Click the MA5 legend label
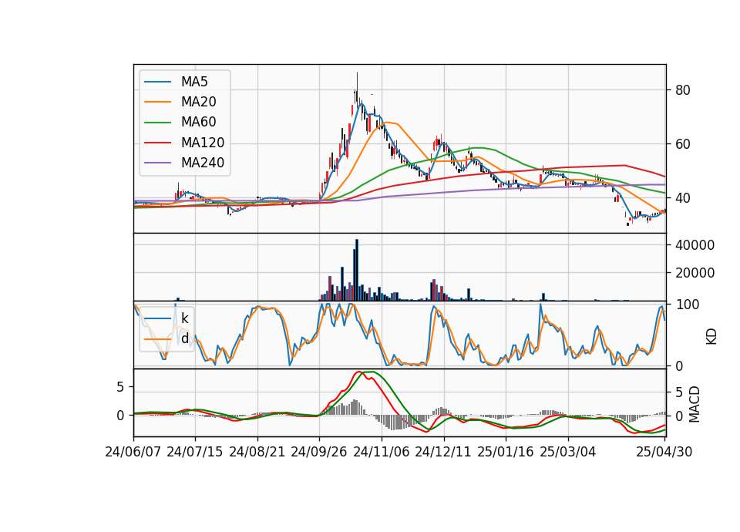This screenshot has height=532, width=740. [194, 82]
